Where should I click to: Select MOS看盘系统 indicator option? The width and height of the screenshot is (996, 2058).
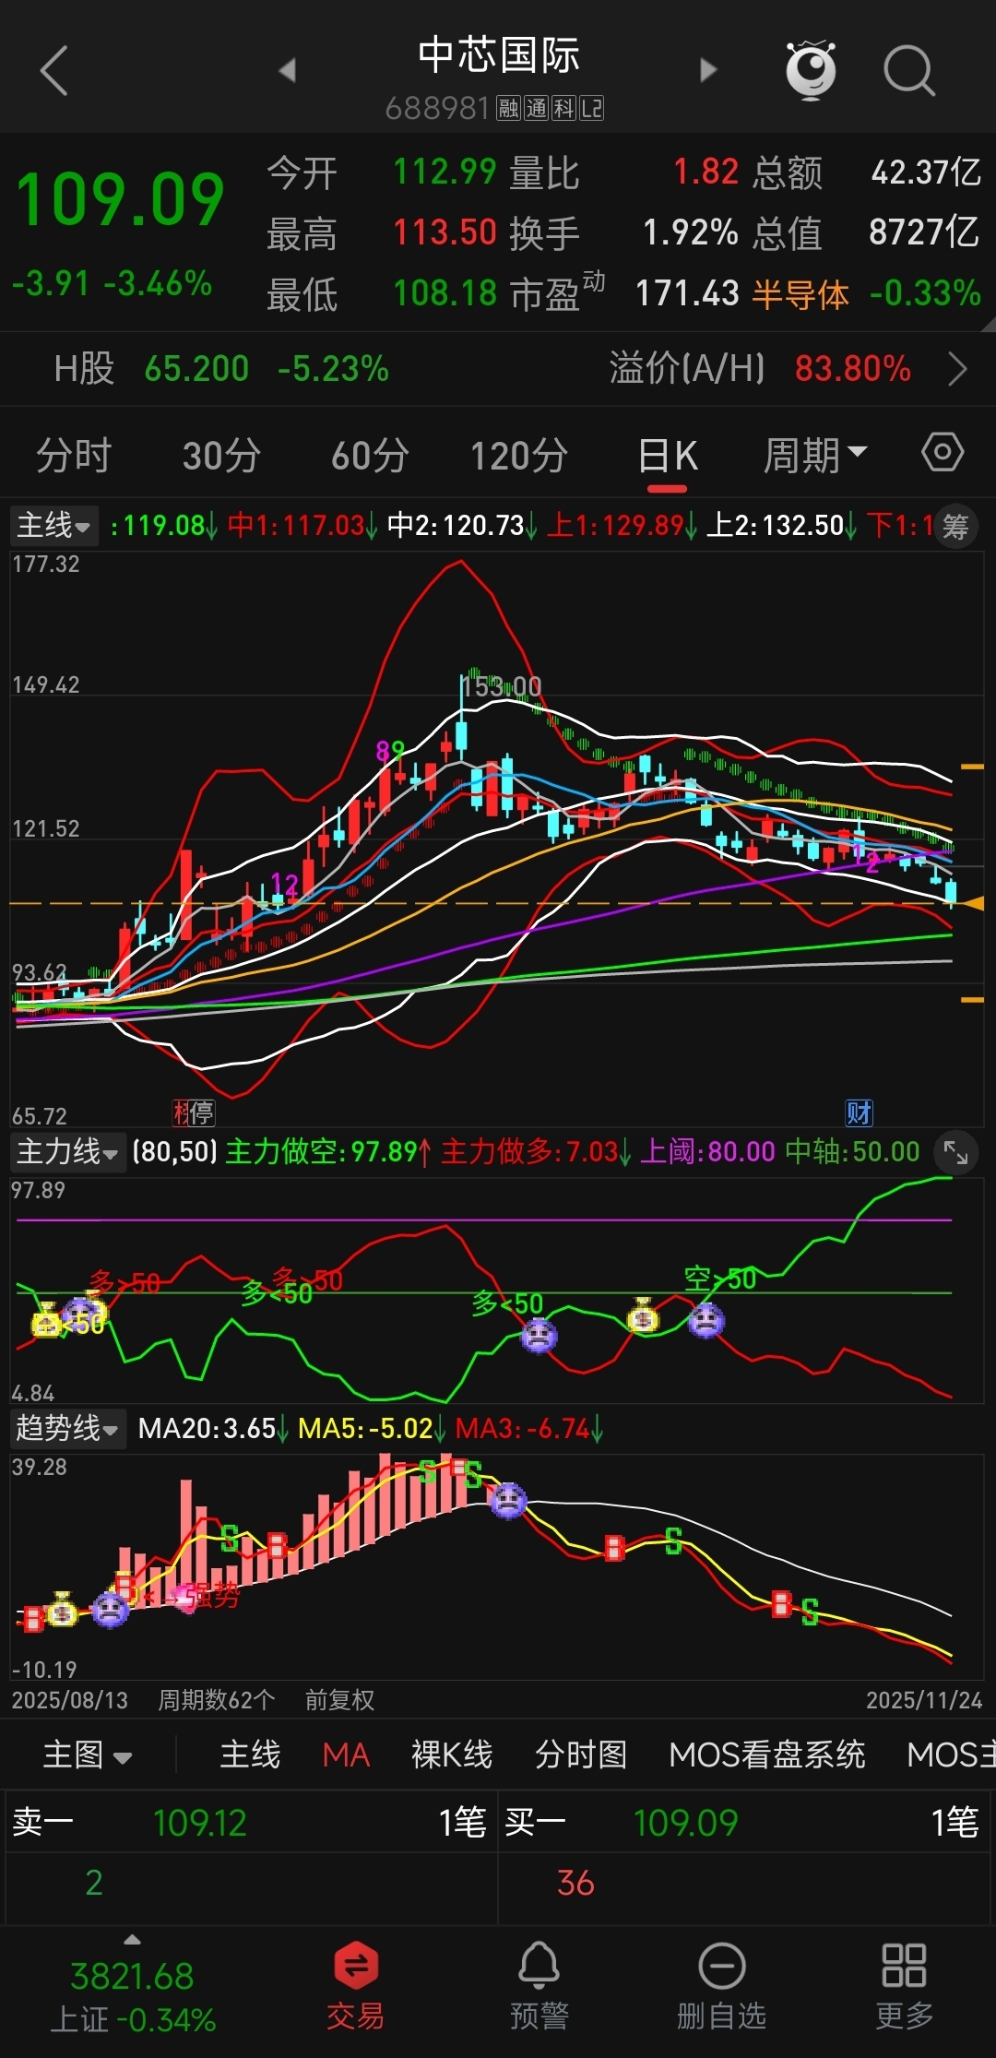pyautogui.click(x=766, y=1755)
